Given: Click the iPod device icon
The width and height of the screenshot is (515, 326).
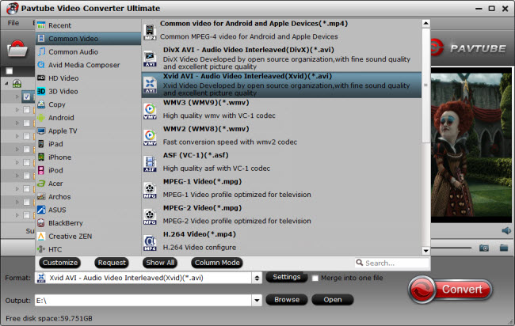Looking at the screenshot, I should click(x=41, y=170).
